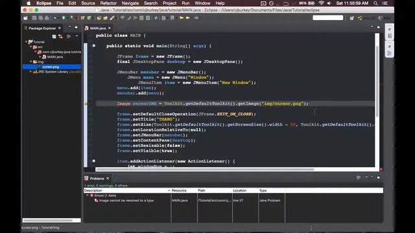415x233 pixels.
Task: Click the second yellow Back navigation arrow
Action: 188,18
